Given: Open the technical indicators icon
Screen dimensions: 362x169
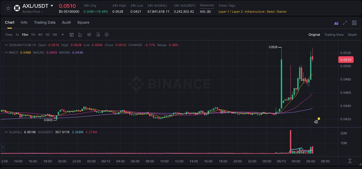Looking at the screenshot, I should point(80,35).
